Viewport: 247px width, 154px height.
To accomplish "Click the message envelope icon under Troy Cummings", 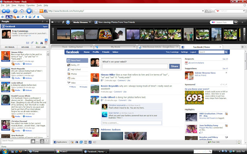I will click(27, 43).
